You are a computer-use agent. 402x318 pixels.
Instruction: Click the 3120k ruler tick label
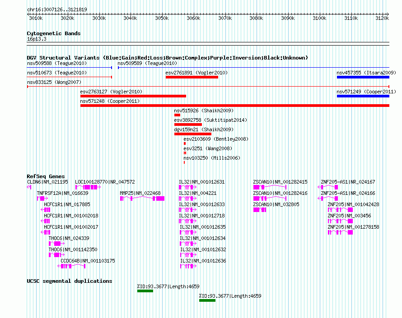click(382, 18)
